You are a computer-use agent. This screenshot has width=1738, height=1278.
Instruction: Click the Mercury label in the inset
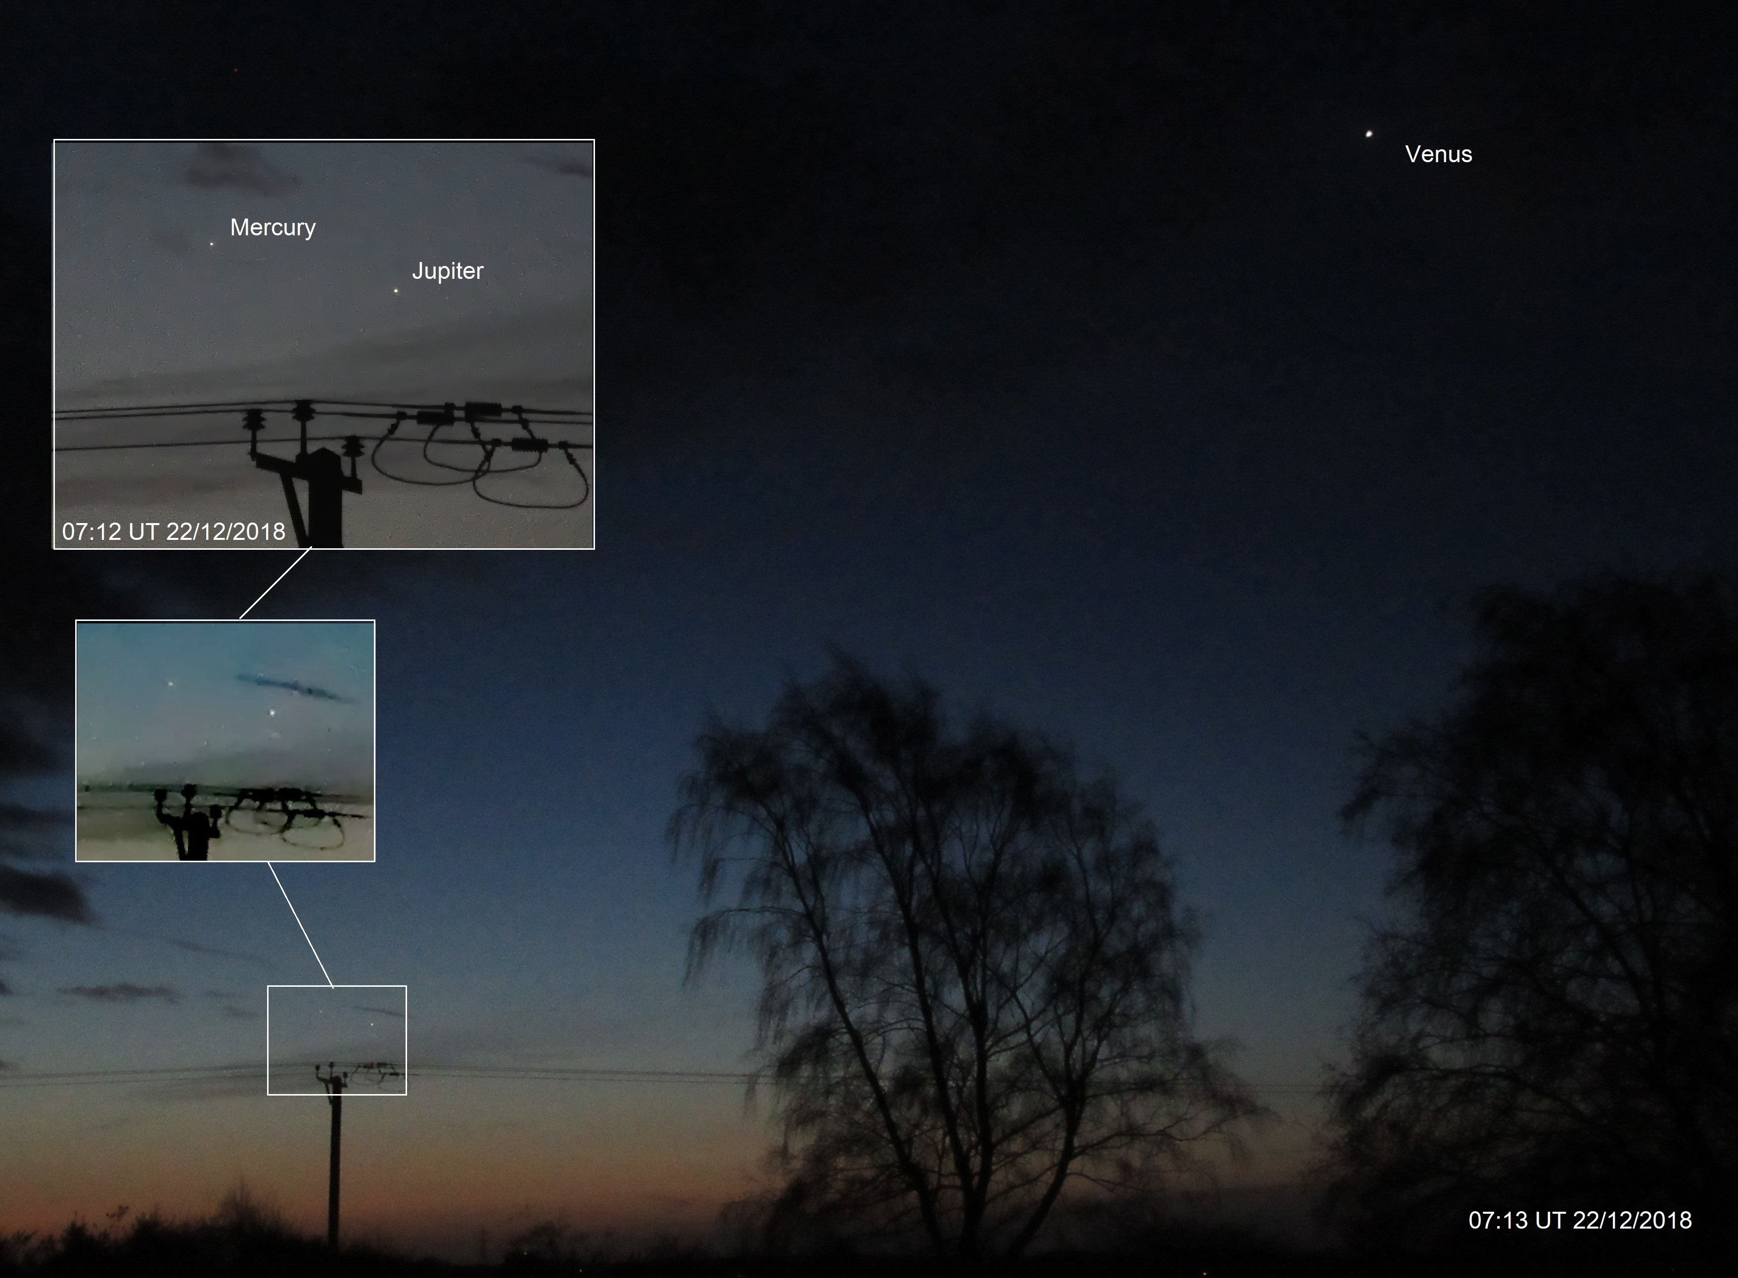pyautogui.click(x=273, y=227)
